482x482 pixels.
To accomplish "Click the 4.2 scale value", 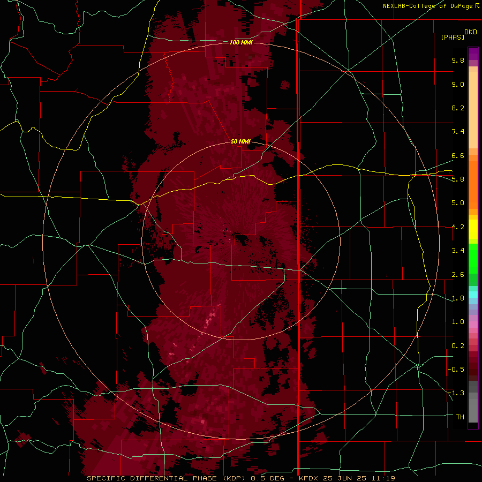I will [x=458, y=227].
